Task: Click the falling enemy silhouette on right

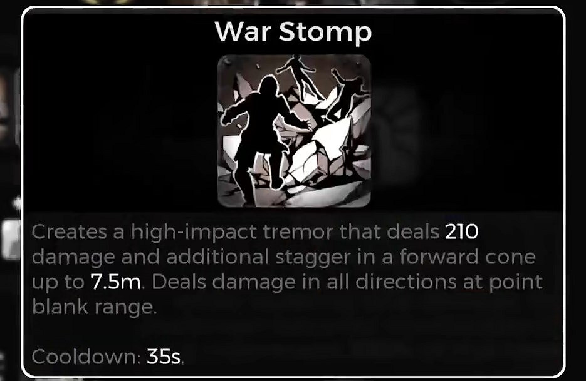Action: (x=346, y=94)
